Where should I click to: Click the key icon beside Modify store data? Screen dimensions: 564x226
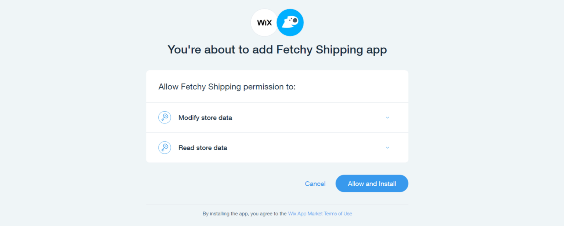coord(164,117)
